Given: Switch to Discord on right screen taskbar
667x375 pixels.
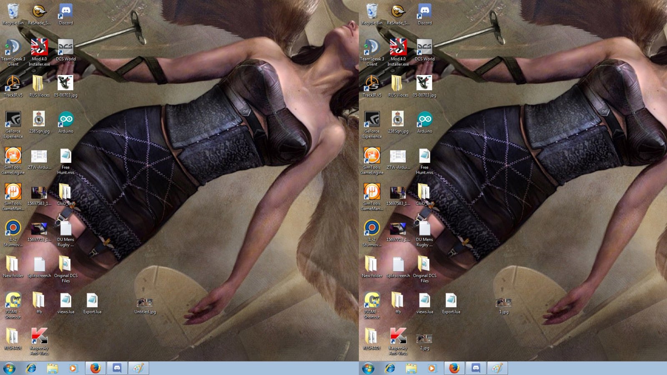Looking at the screenshot, I should tap(476, 368).
